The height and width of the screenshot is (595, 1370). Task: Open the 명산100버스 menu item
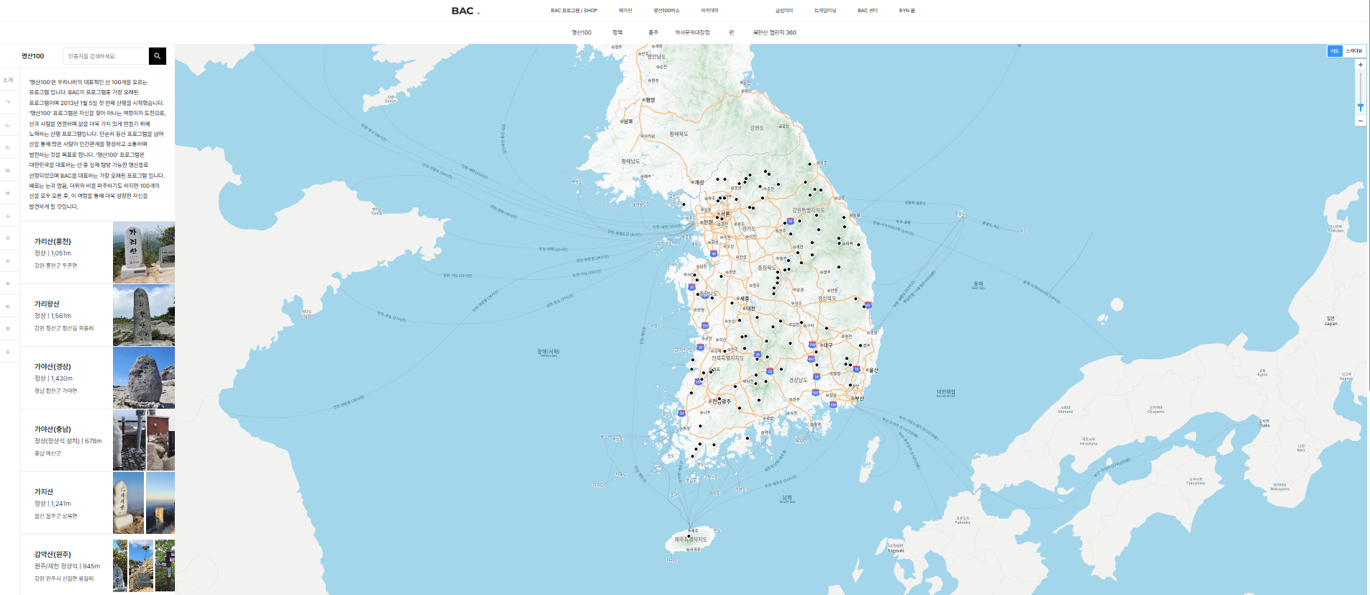pyautogui.click(x=666, y=11)
